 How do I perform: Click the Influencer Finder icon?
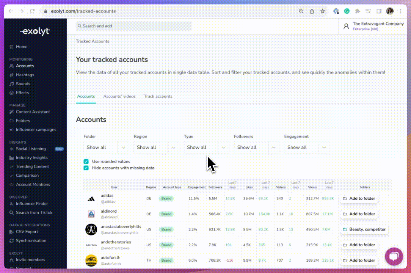[11, 204]
